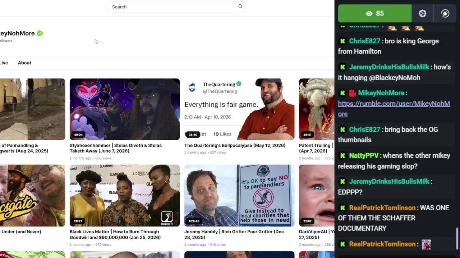Click the green Kick badge beside MikeyNohMore
The image size is (460, 258).
coord(342,93)
